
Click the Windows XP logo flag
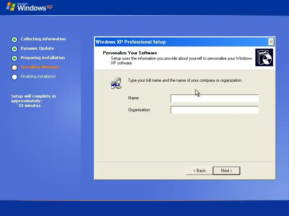click(10, 6)
